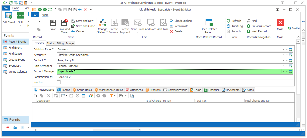Click the New registration icon in grid toolbar
Viewport: 307px width, 138px height.
35,96
